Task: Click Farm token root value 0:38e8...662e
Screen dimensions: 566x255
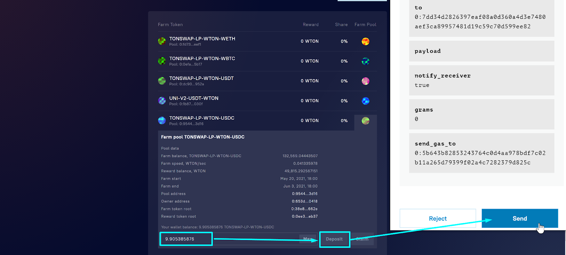Action: [x=305, y=209]
